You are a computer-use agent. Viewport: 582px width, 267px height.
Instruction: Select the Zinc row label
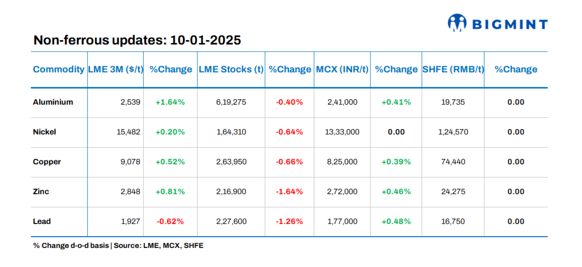pyautogui.click(x=41, y=191)
